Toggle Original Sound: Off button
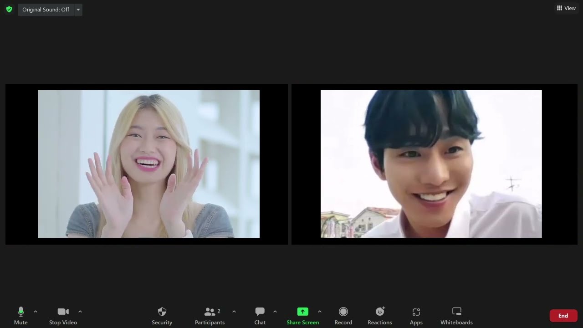Image resolution: width=583 pixels, height=328 pixels. [x=46, y=10]
